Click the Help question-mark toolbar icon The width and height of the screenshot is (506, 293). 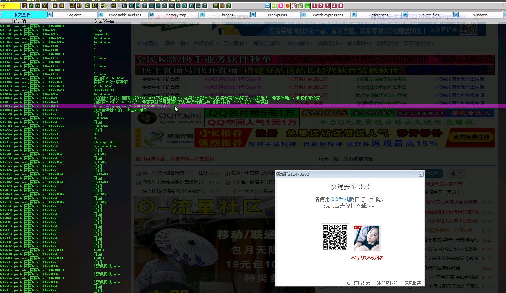tap(229, 6)
